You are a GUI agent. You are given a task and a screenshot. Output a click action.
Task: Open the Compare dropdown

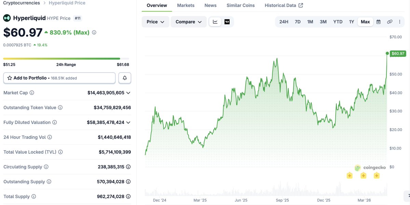189,22
